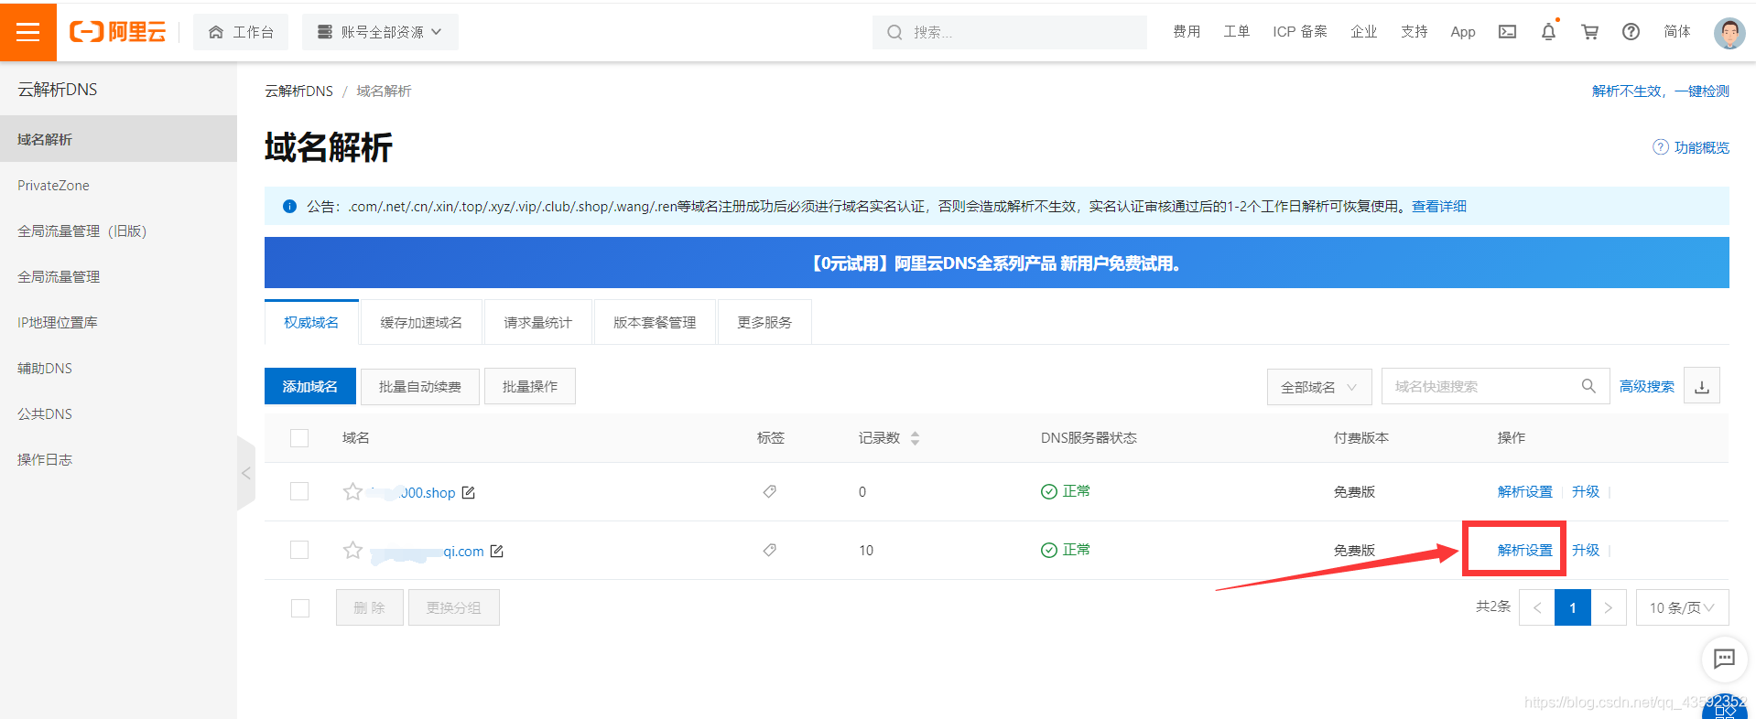Click page number 1 in pagination
This screenshot has height=719, width=1756.
point(1572,607)
